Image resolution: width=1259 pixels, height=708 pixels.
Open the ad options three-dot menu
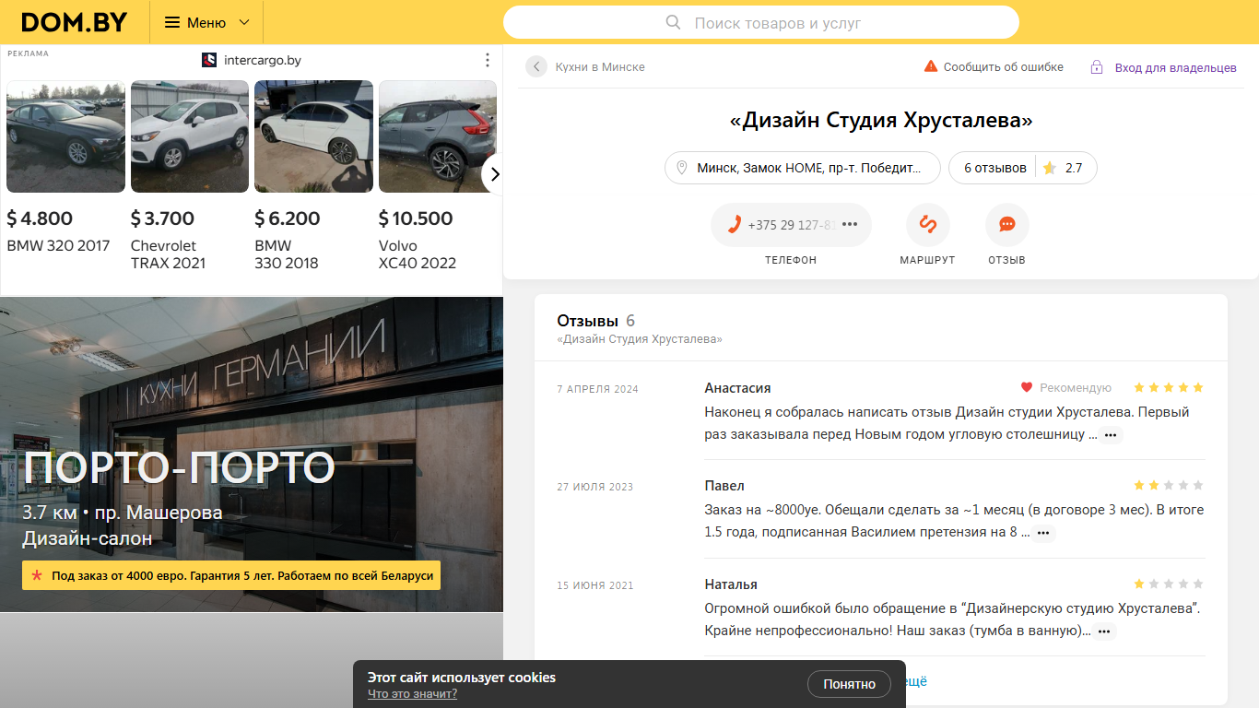tap(488, 60)
